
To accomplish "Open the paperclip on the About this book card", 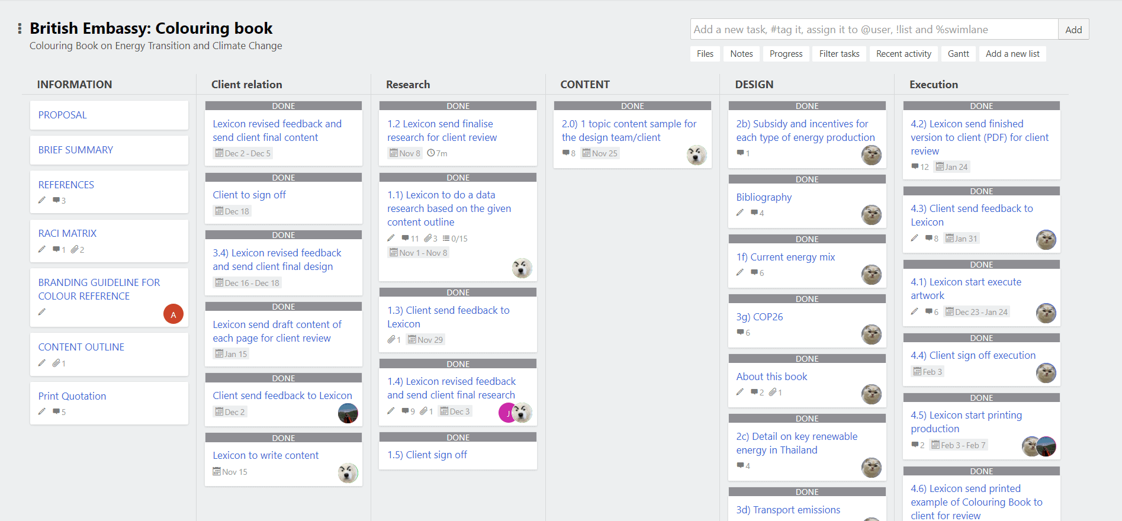I will point(773,392).
